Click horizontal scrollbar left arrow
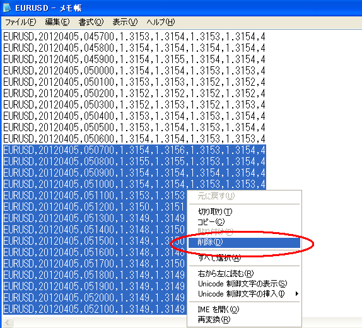Screen dimensions: 362x328 point(8,322)
